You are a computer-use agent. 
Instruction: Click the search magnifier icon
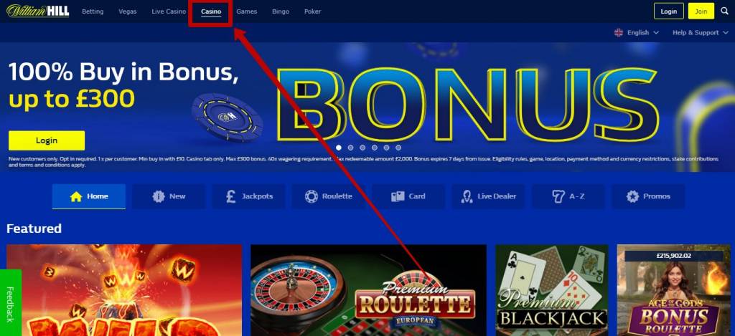[725, 11]
